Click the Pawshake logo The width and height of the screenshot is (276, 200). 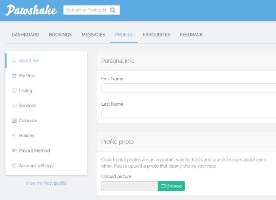click(x=31, y=10)
